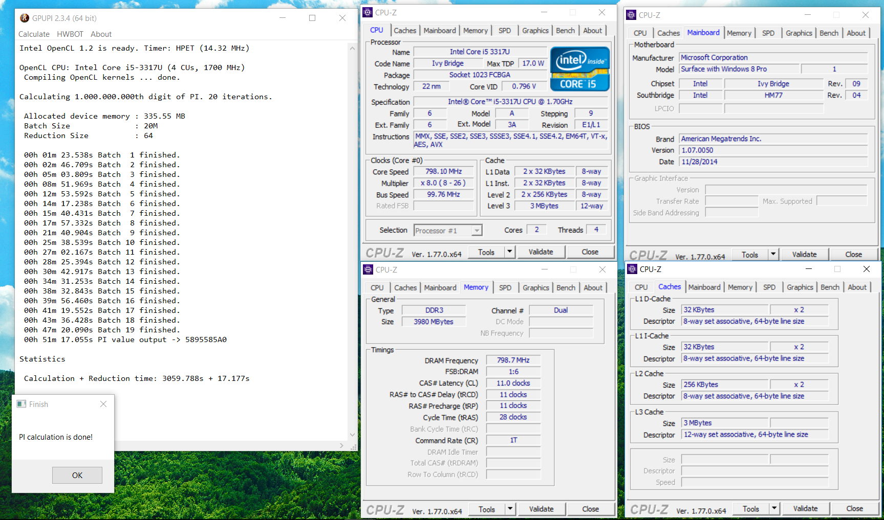Select Memory tab in the Caches window
Image resolution: width=884 pixels, height=520 pixels.
point(740,287)
